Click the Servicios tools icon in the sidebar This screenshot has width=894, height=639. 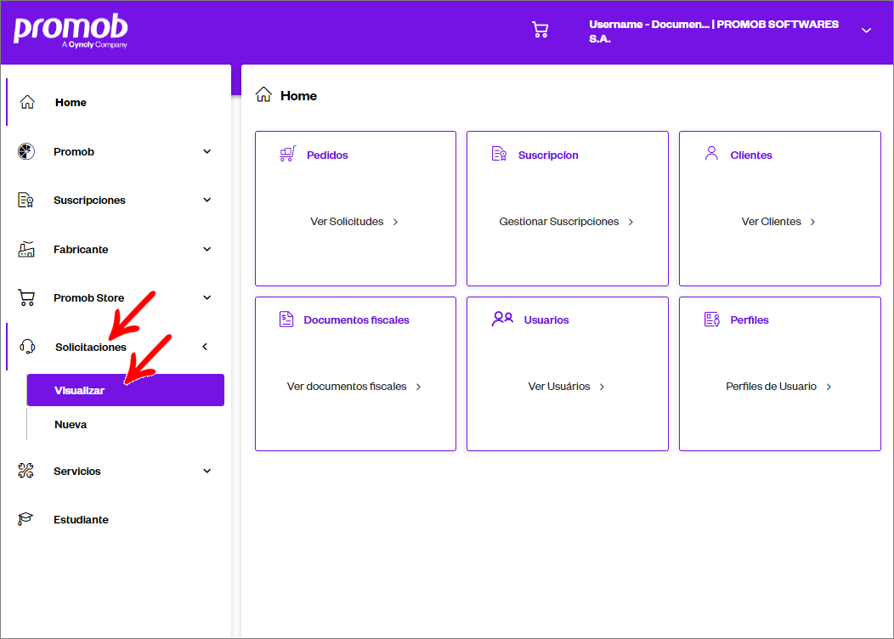(26, 471)
